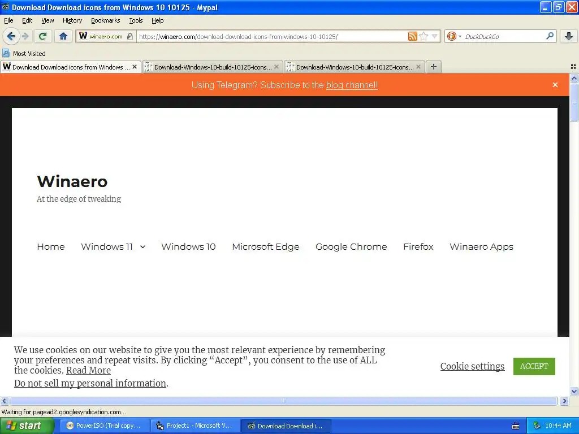Click the Mypal Download taskbar button
579x434 pixels.
(286, 426)
